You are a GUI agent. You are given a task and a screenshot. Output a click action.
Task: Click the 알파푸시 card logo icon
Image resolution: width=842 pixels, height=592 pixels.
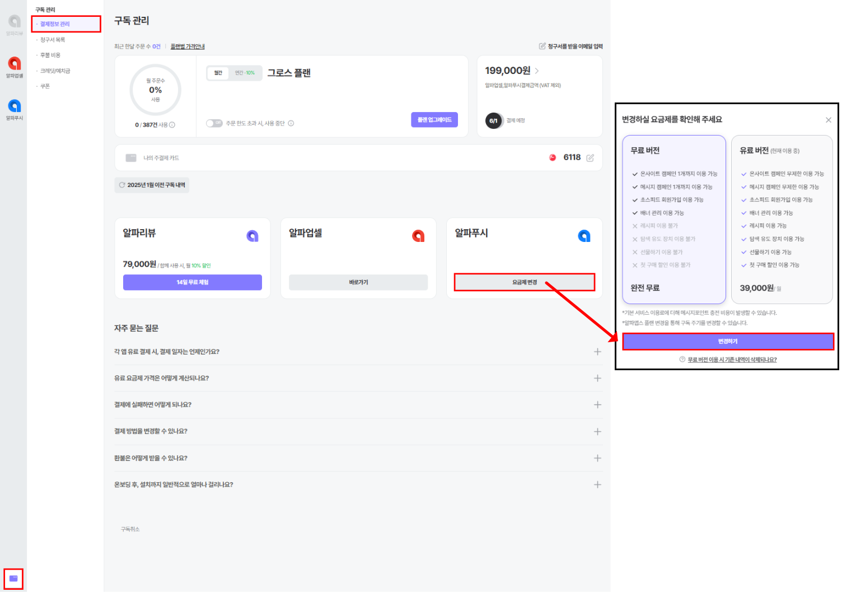584,236
